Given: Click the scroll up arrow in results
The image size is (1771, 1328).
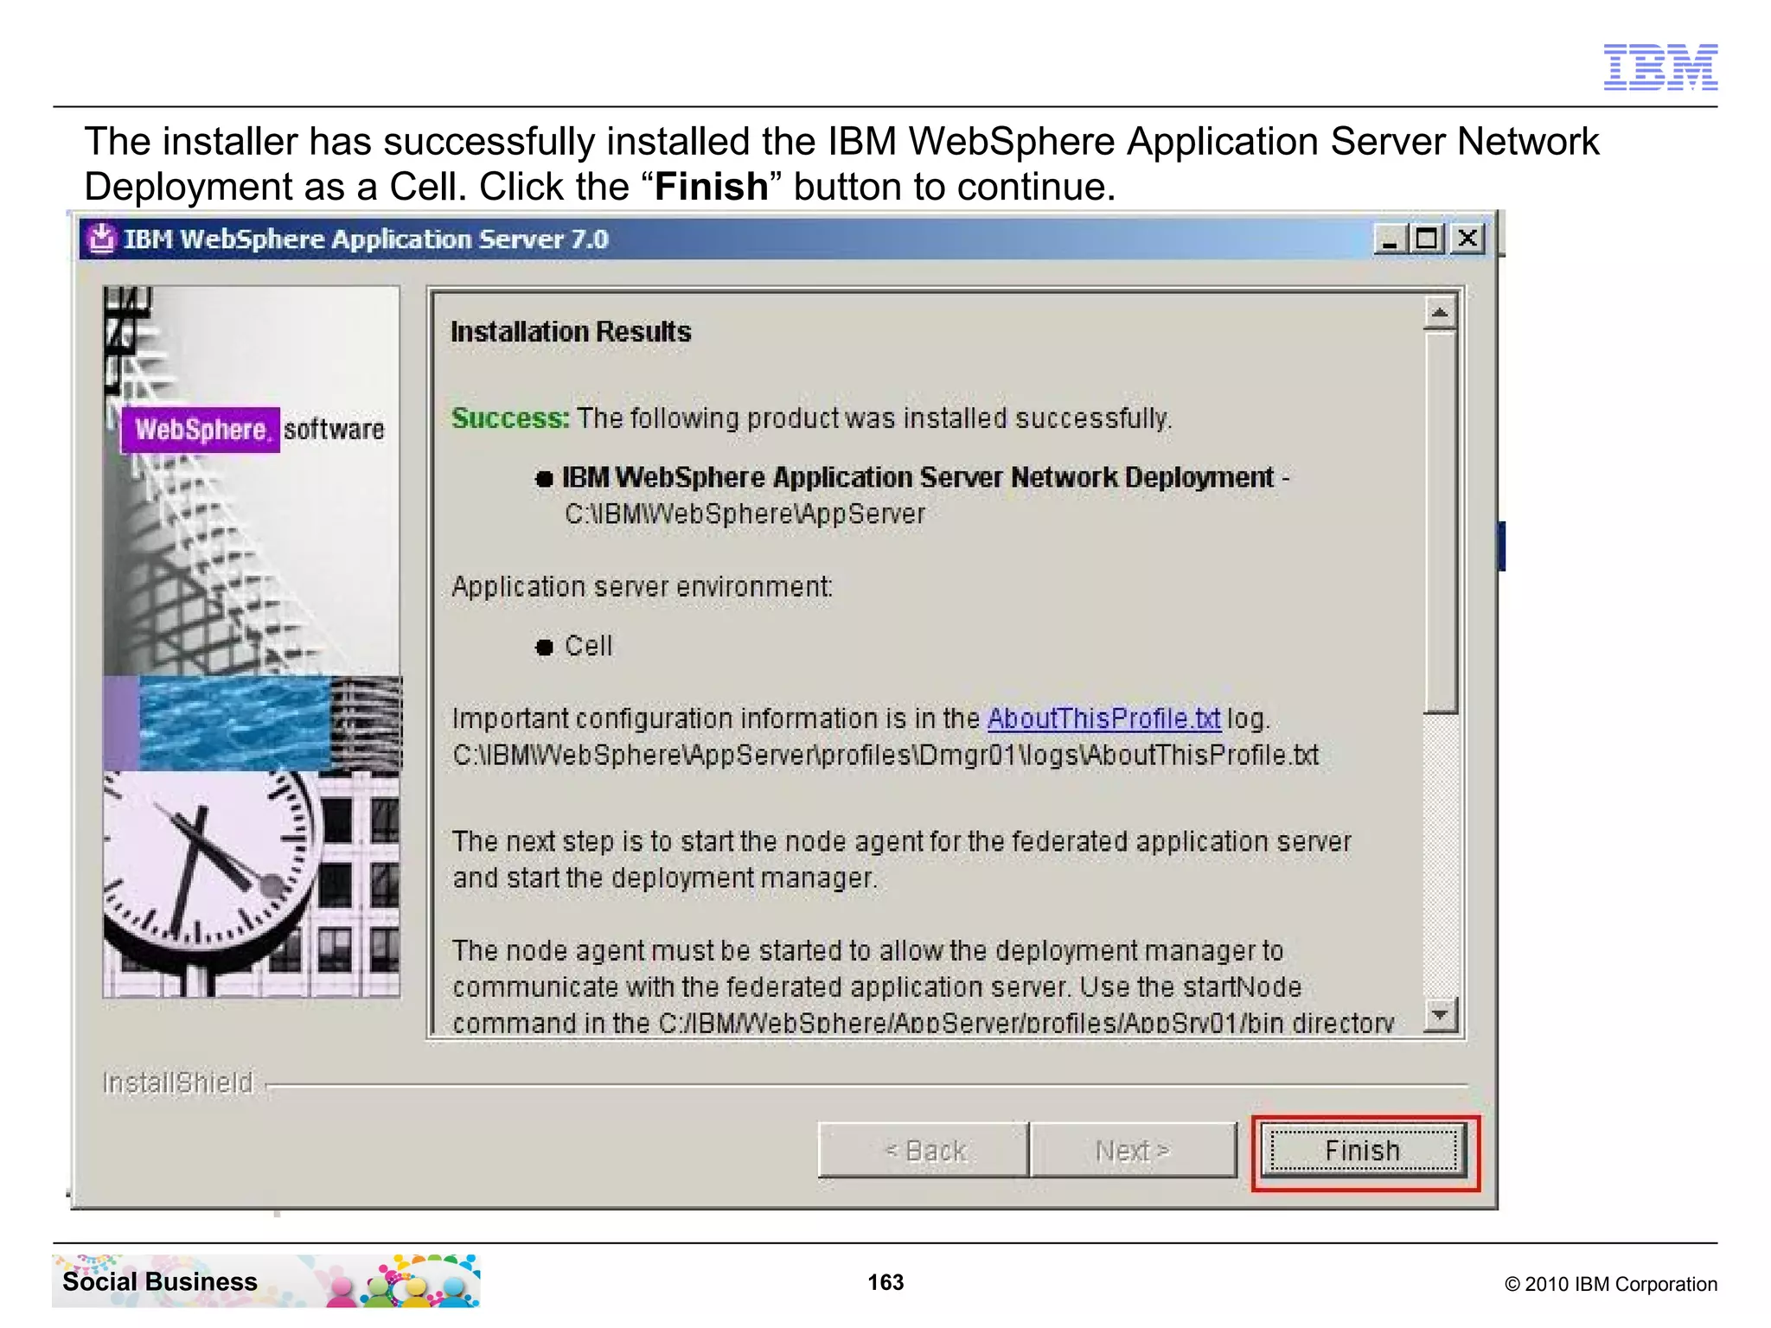Looking at the screenshot, I should click(x=1440, y=313).
